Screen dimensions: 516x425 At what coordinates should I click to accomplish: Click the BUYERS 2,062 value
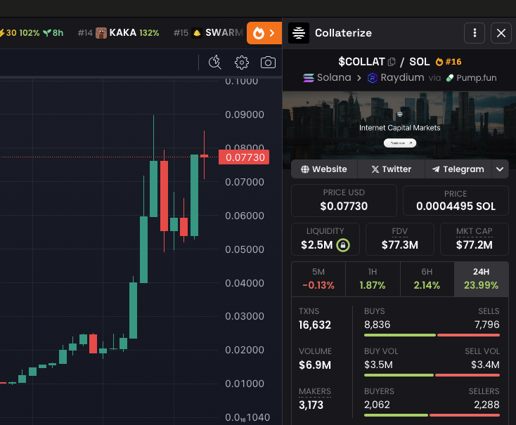click(x=377, y=405)
